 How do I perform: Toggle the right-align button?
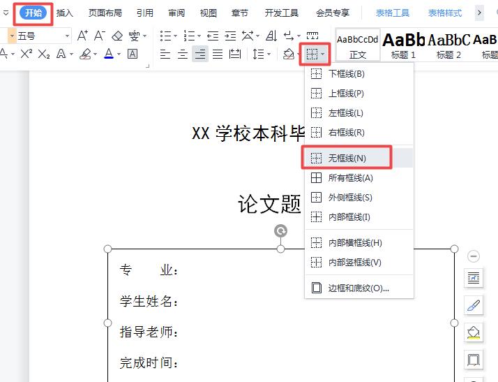[x=200, y=54]
